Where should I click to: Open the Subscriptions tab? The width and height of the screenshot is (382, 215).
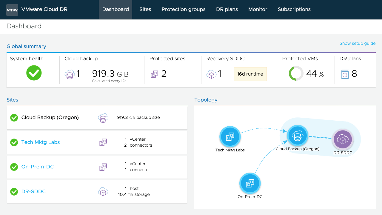click(x=294, y=10)
